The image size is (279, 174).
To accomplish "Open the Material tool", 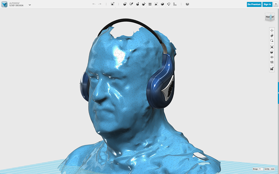I will click(x=187, y=4).
